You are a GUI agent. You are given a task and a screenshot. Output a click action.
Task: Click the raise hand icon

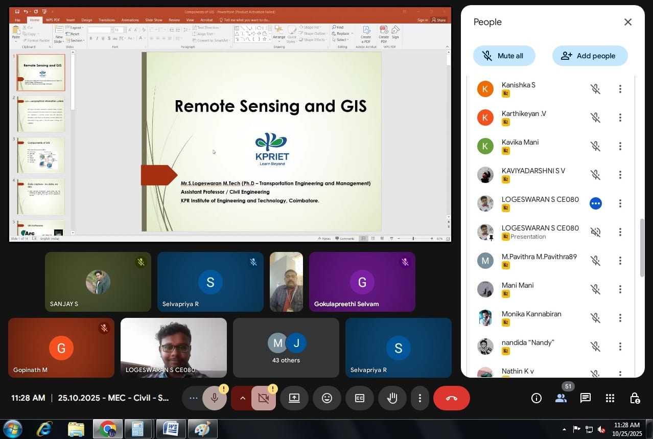pos(392,398)
